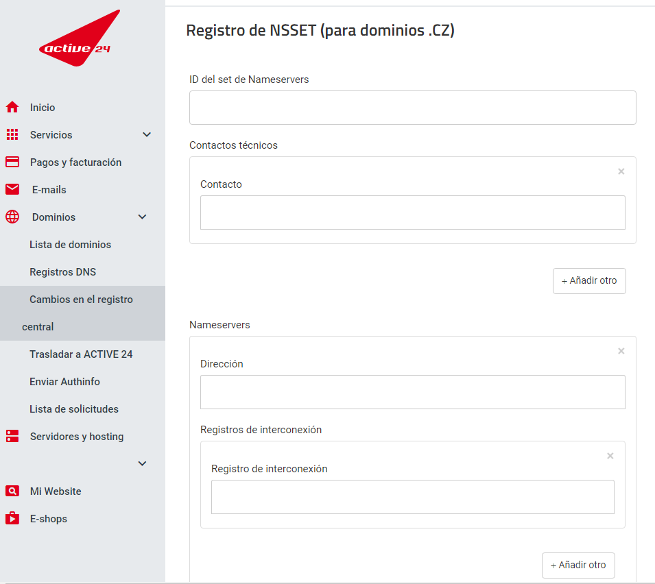
Task: Click the Pagos y facturación card icon
Action: click(12, 162)
